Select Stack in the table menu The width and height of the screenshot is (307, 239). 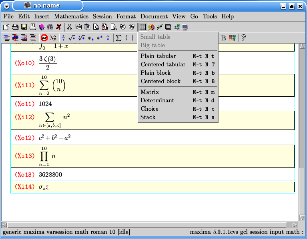178,117
